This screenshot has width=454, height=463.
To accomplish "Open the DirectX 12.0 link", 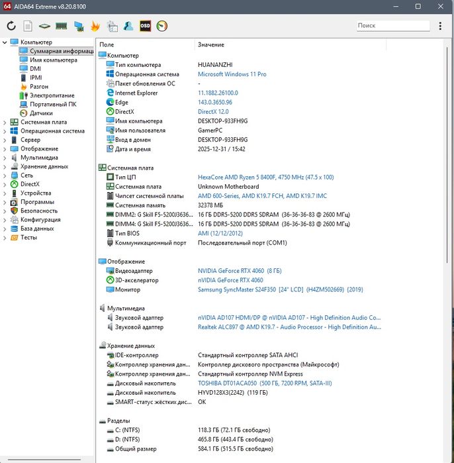I will [x=213, y=112].
